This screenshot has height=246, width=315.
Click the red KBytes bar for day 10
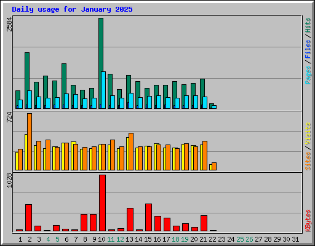(102, 203)
